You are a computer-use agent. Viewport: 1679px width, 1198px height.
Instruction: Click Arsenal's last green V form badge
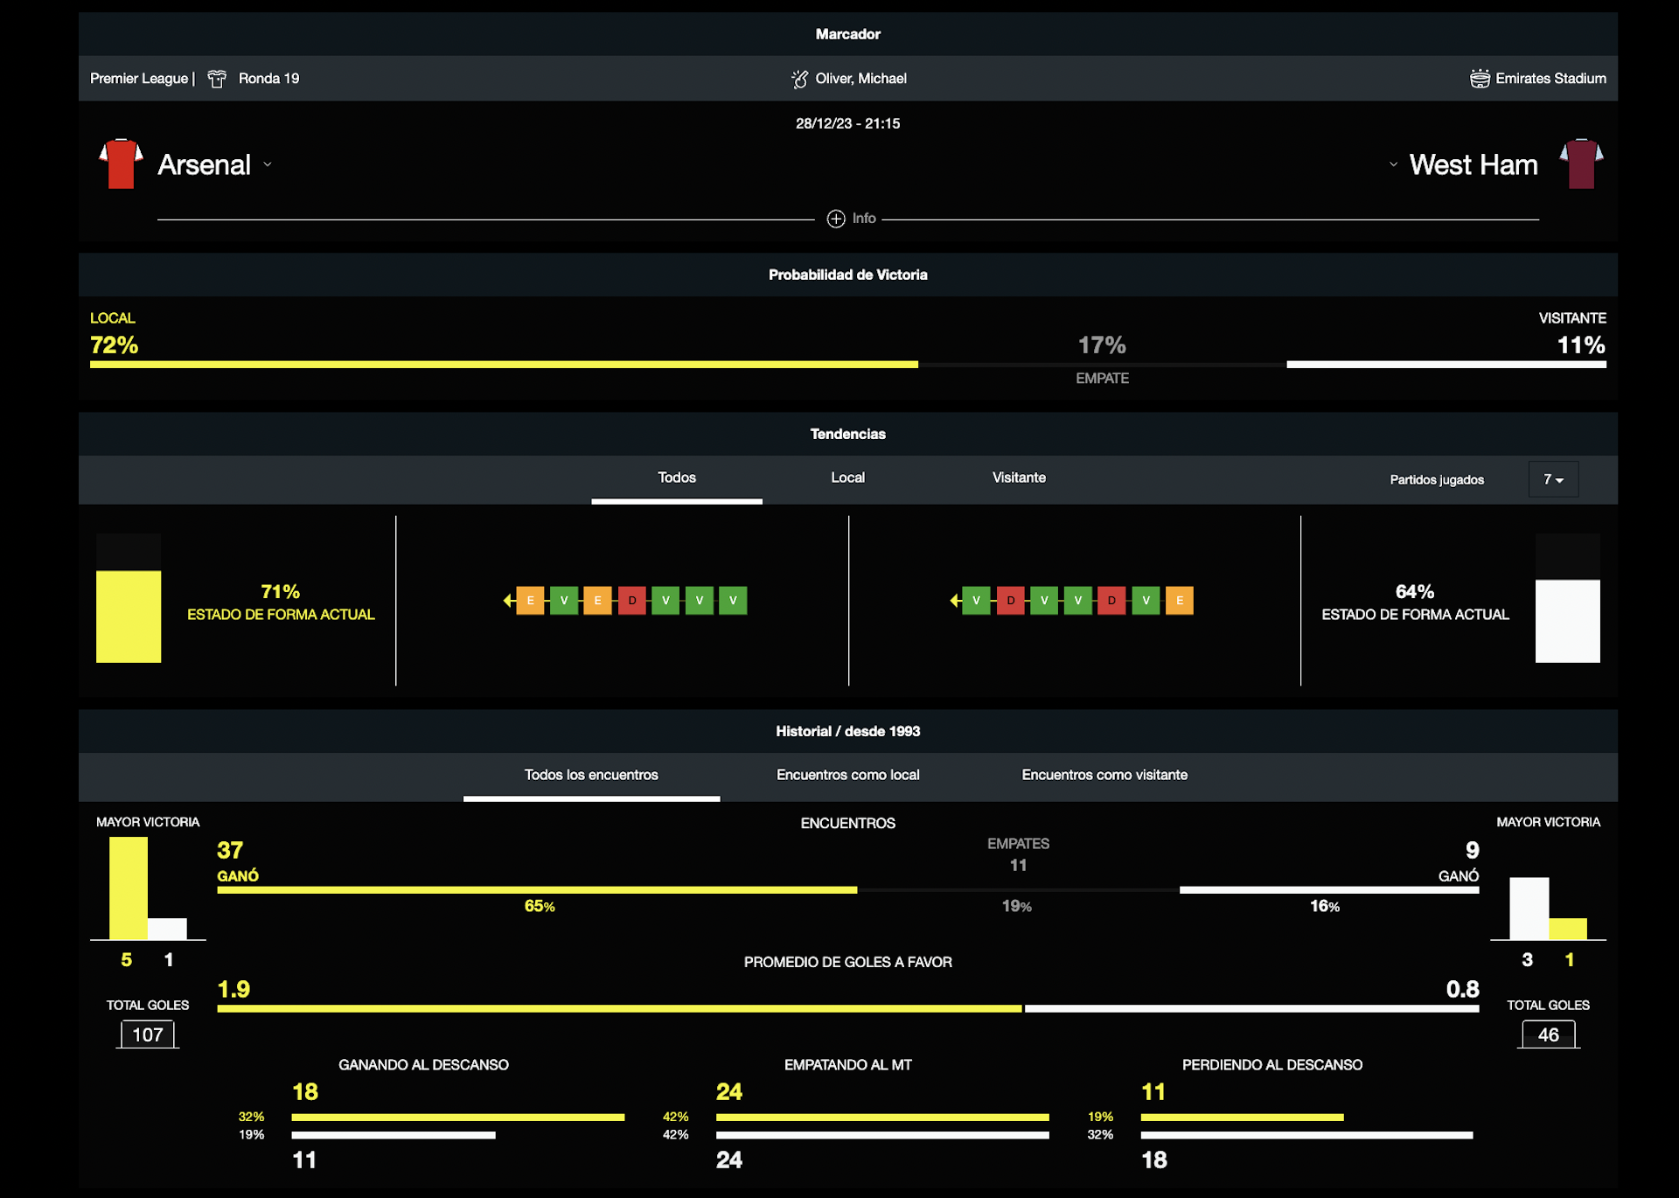pyautogui.click(x=733, y=601)
